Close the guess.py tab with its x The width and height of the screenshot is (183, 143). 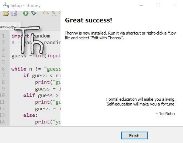[17, 26]
